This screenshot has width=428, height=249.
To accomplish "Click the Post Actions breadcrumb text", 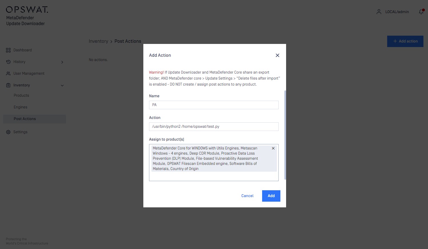I will pos(128,41).
